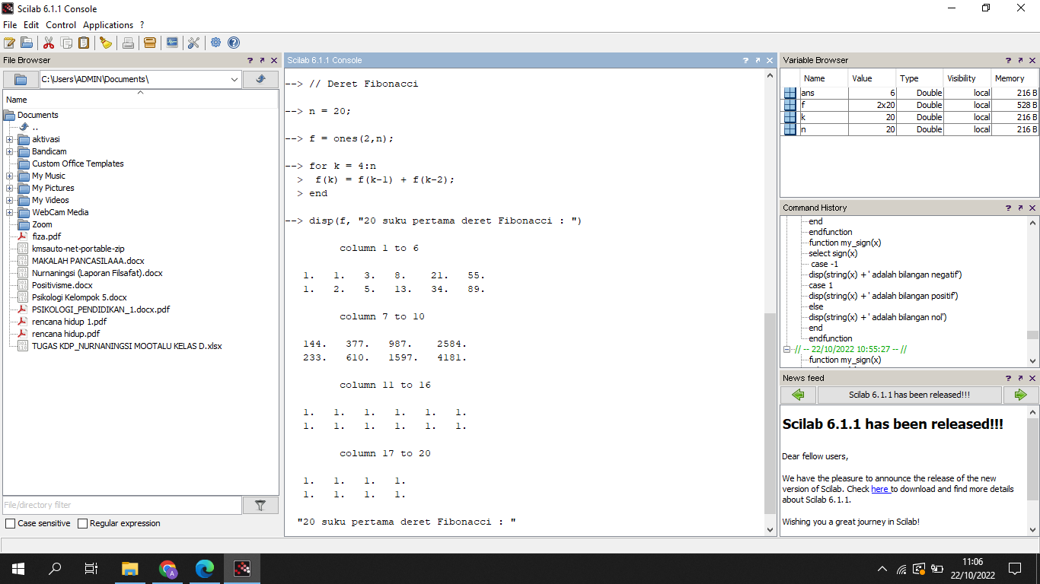Open help for Variable Browser panel
This screenshot has height=584, width=1040.
pyautogui.click(x=1008, y=60)
